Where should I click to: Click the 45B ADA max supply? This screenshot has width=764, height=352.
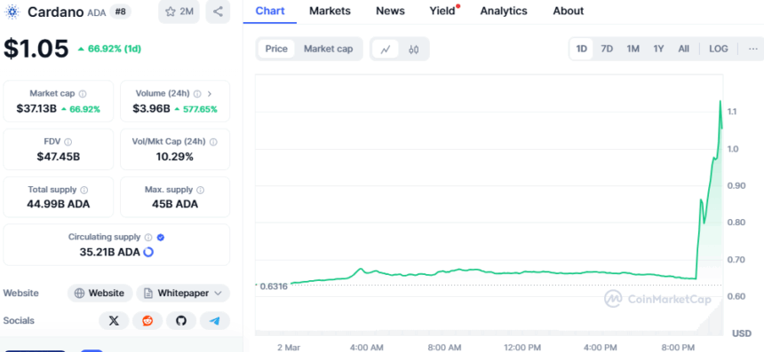pos(175,204)
